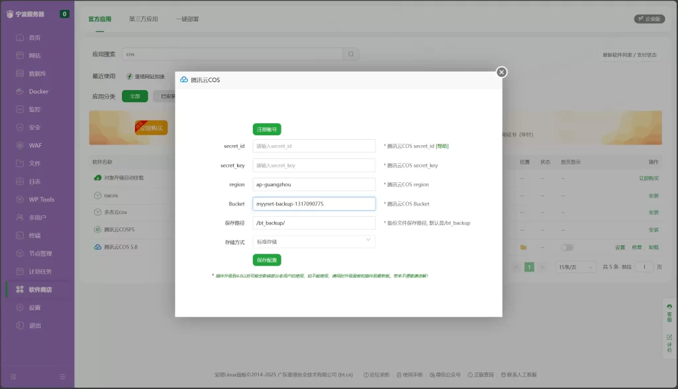Switch to the 一键部署 tab
Screen dimensions: 678x389
pyautogui.click(x=187, y=19)
